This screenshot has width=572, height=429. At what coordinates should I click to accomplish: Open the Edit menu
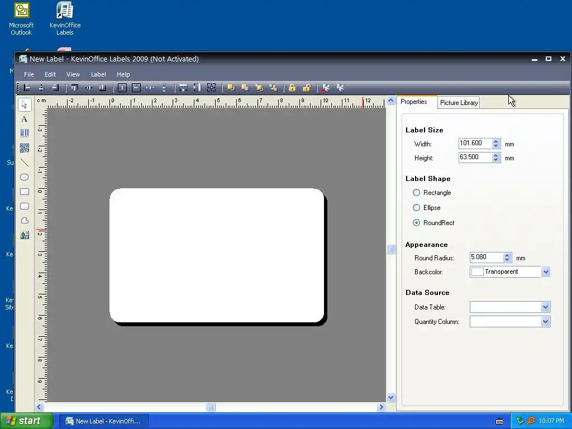coord(50,74)
